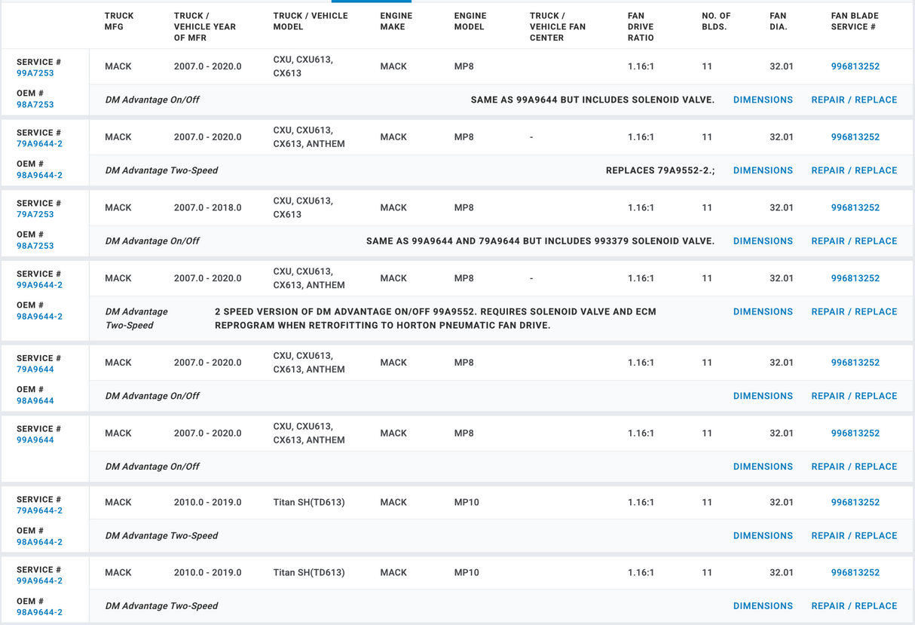Open fan blade 996813252 in 79A9644 On/Off row

pos(855,363)
